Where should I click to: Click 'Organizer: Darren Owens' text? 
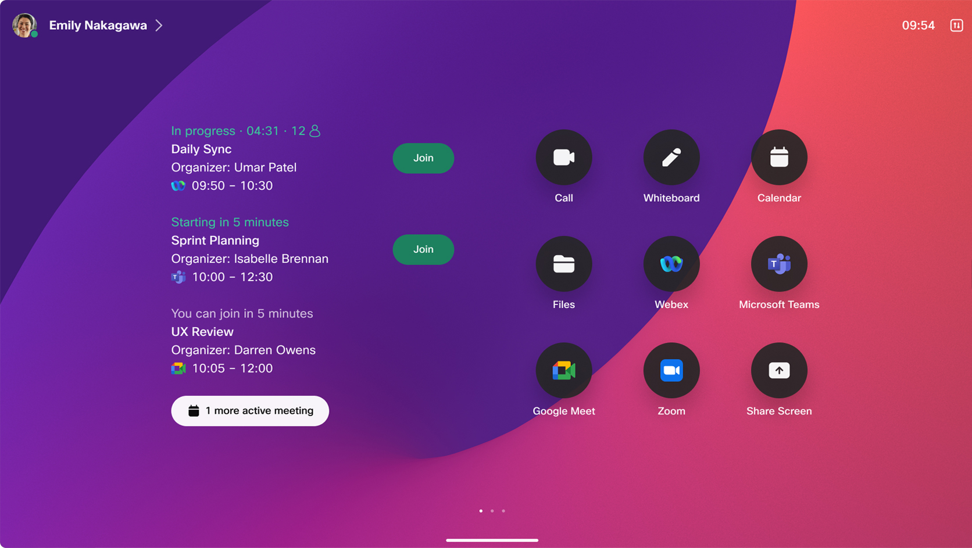pyautogui.click(x=244, y=350)
